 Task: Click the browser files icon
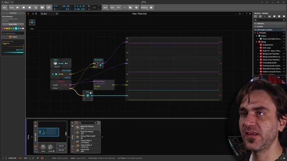pyautogui.click(x=279, y=17)
